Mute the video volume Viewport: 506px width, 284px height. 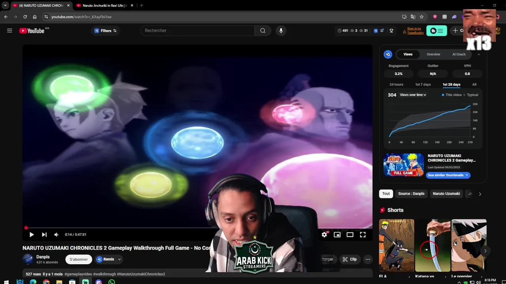(x=56, y=234)
